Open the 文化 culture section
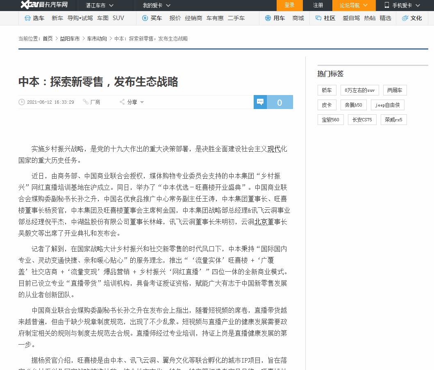434x370 pixels. [416, 18]
